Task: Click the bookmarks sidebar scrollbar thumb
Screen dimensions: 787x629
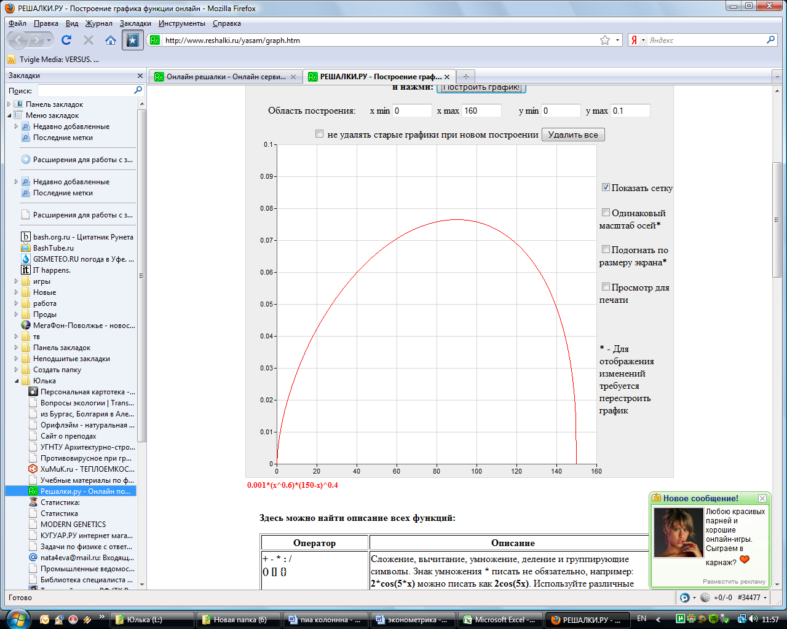Action: point(142,275)
